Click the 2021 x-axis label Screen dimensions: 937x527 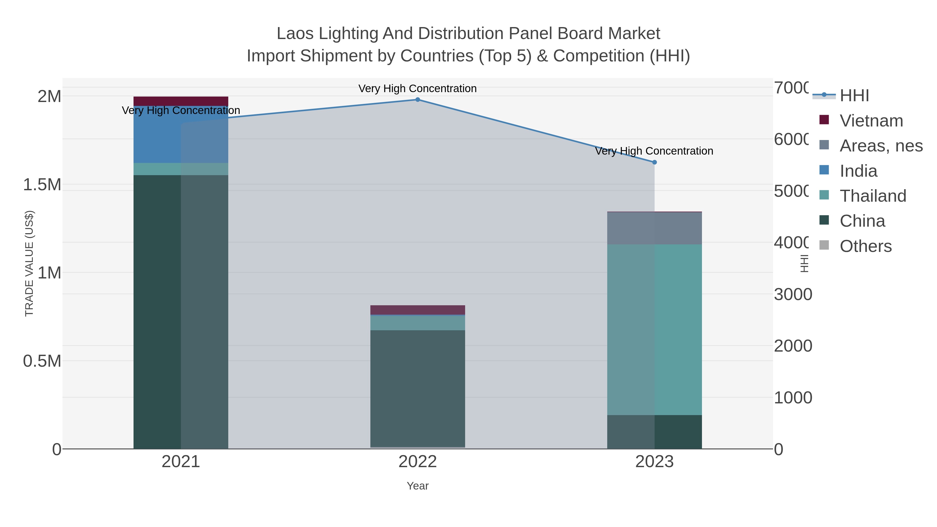(x=181, y=462)
